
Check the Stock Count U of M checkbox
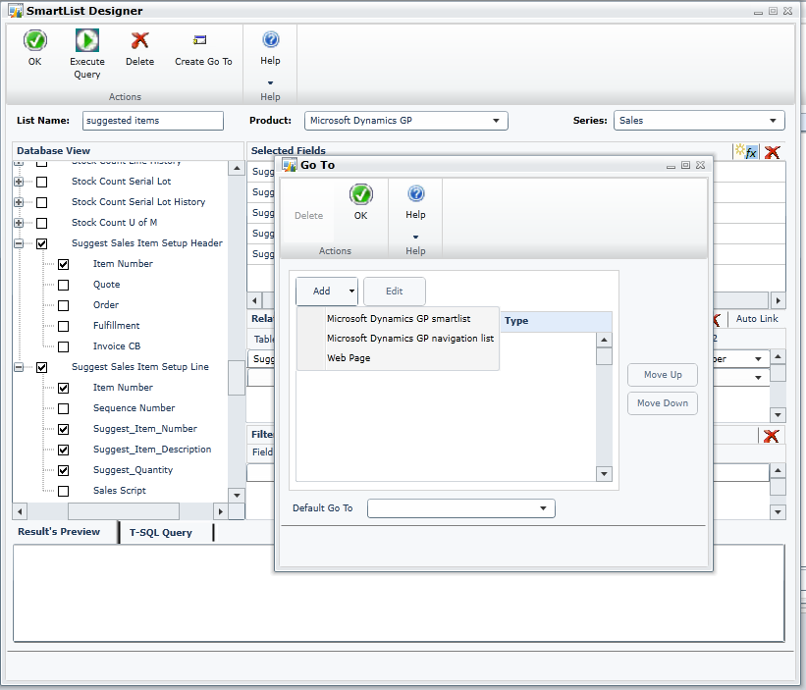(x=42, y=223)
